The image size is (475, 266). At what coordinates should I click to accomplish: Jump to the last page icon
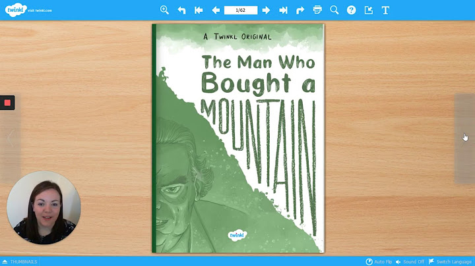pyautogui.click(x=283, y=11)
